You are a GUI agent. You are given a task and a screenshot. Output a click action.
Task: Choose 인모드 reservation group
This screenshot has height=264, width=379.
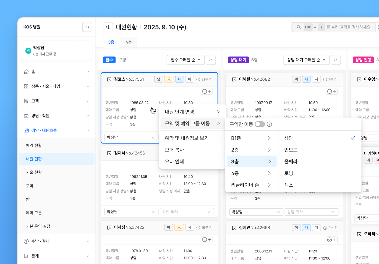(x=320, y=150)
